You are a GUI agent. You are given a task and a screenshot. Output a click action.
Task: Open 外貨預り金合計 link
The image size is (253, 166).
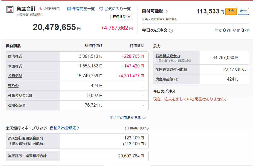pyautogui.click(x=20, y=95)
